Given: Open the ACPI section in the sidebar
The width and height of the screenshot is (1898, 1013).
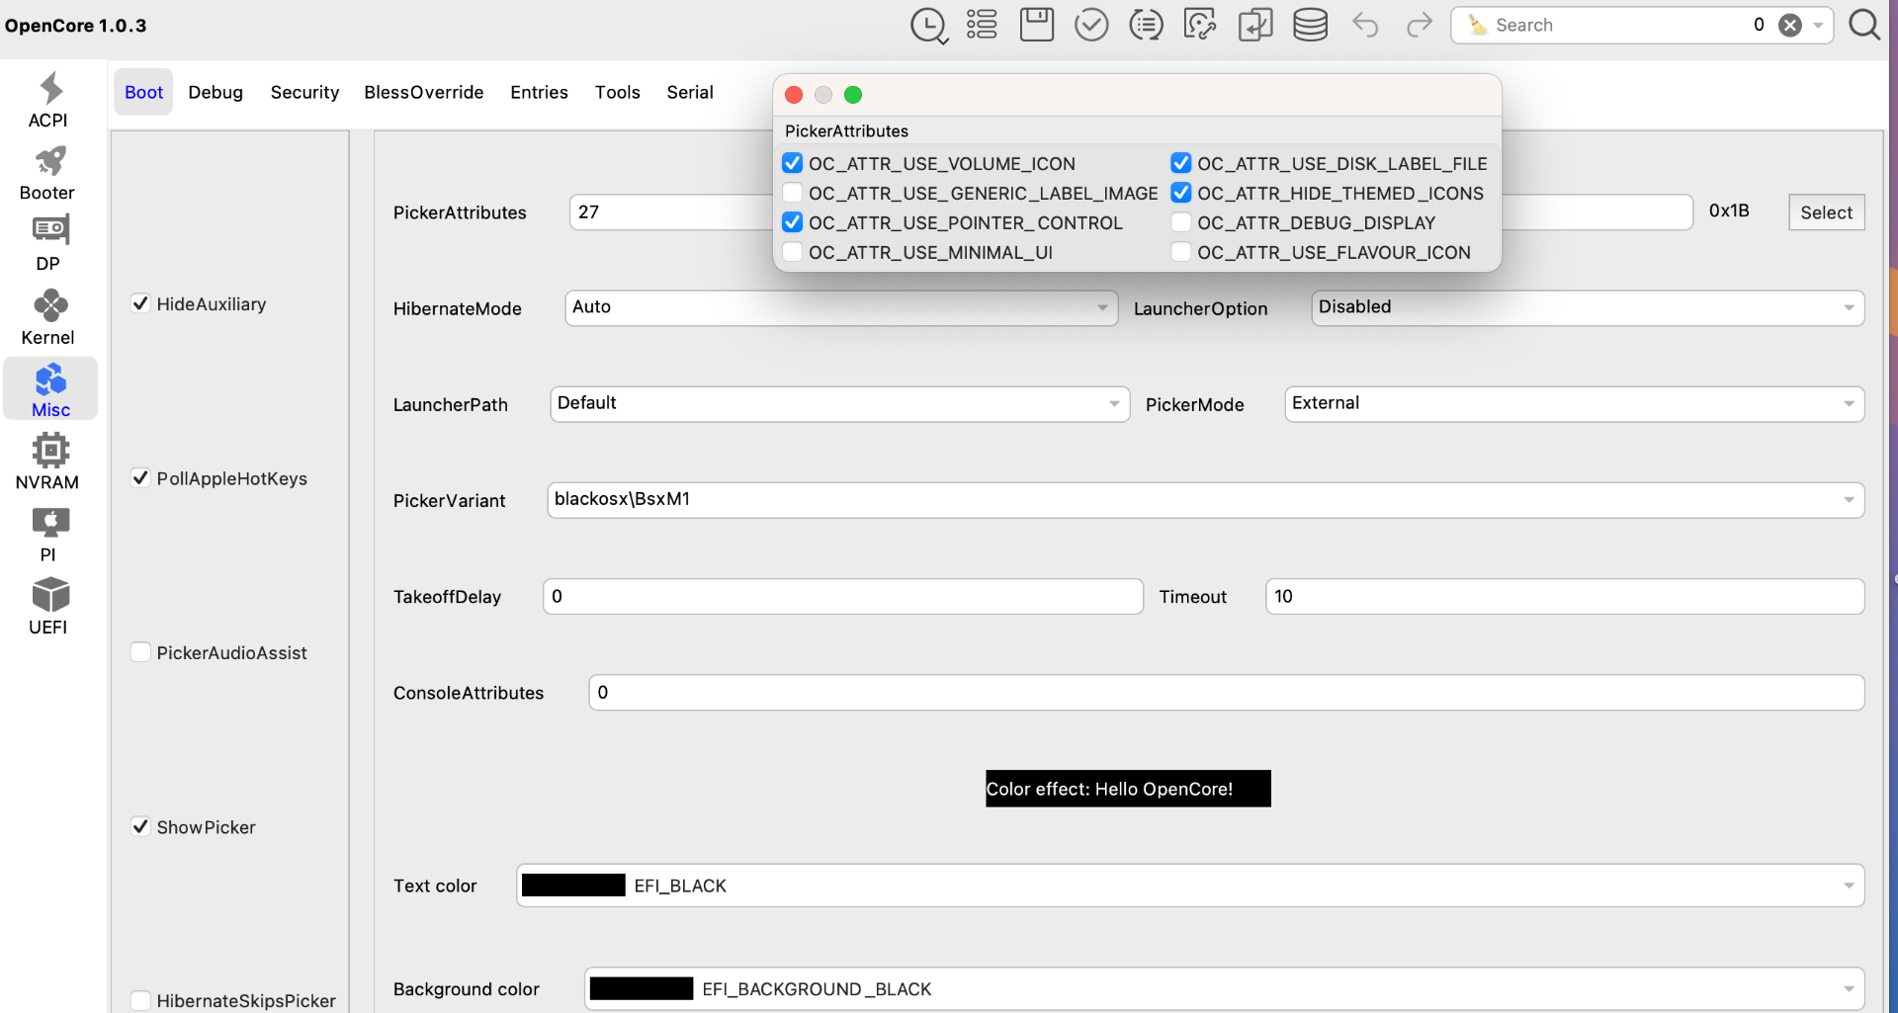Looking at the screenshot, I should pyautogui.click(x=48, y=100).
